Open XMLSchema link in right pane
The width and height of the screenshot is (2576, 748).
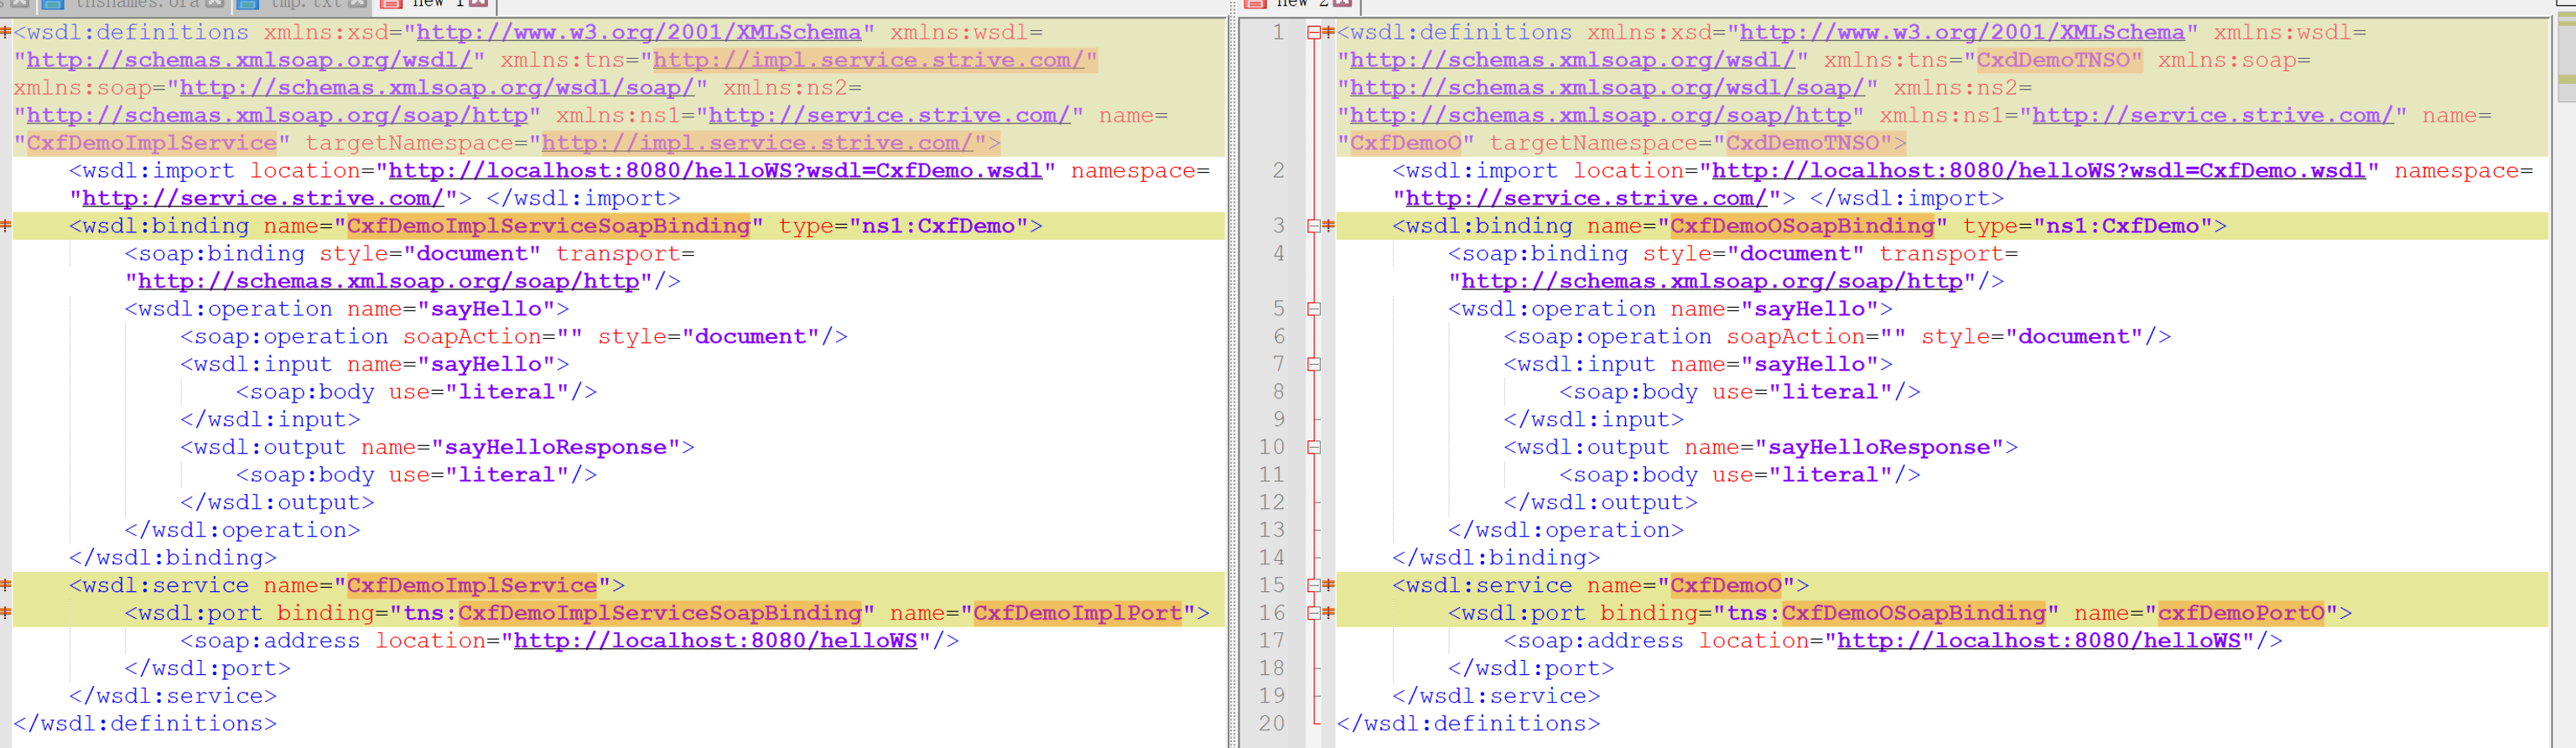(1961, 33)
